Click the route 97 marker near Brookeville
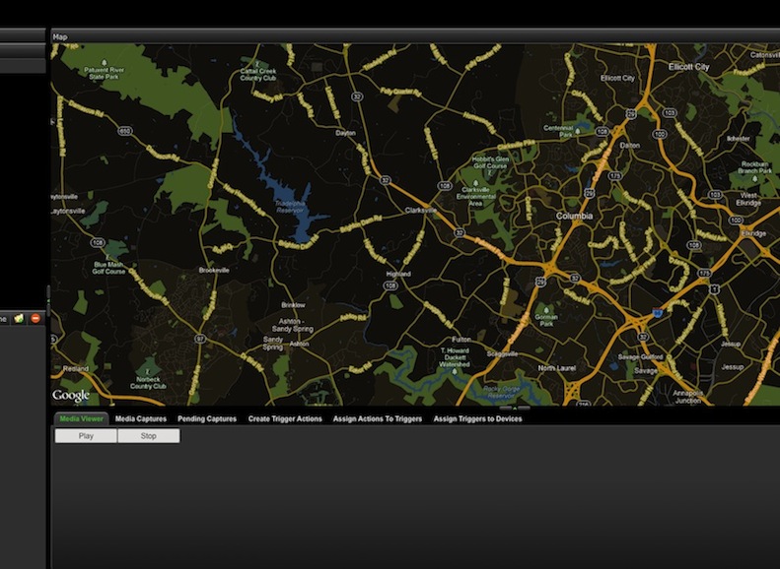Screen dimensions: 780x569 (200, 338)
